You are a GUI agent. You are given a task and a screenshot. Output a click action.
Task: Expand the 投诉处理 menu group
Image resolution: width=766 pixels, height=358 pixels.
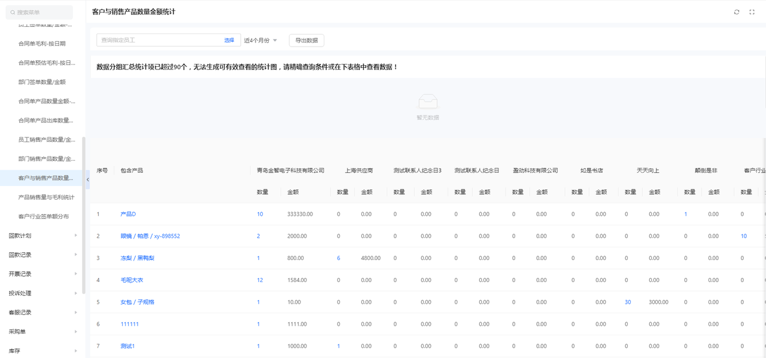point(43,293)
